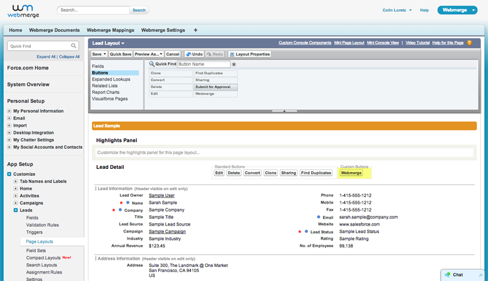
Task: Focus the sidebar Quick Find field
Action: click(x=43, y=46)
